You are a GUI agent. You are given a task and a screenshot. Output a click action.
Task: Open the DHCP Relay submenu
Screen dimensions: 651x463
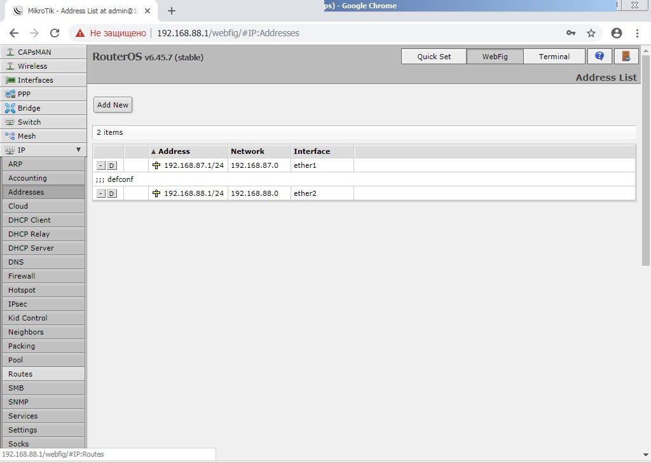(43, 234)
